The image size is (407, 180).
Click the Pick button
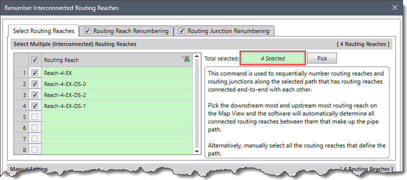point(322,58)
